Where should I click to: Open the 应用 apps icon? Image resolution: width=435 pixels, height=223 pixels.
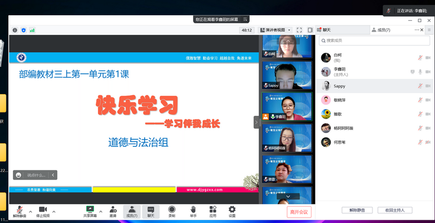[213, 209]
